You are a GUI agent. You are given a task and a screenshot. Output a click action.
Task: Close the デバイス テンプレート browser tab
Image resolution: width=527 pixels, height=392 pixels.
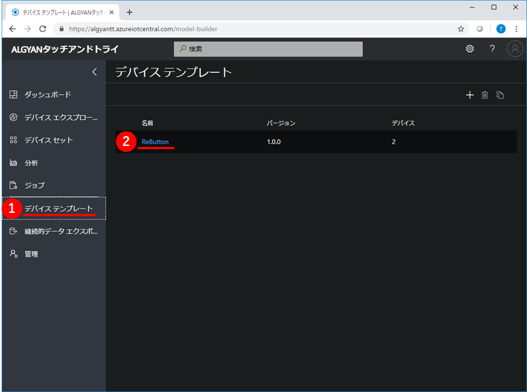tap(111, 13)
